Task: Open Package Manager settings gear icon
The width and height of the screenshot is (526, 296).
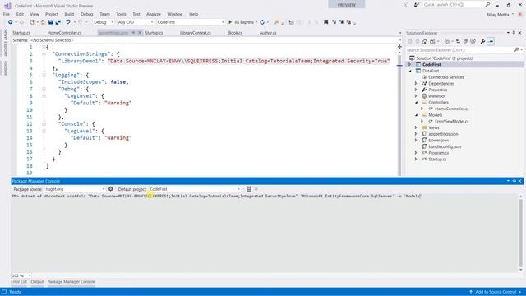Action: (111, 189)
